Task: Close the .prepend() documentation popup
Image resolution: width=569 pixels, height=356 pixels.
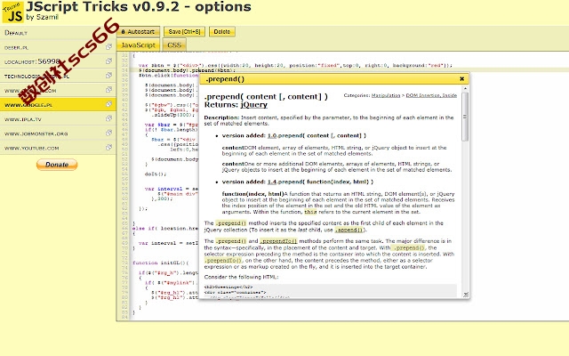Action: point(461,79)
